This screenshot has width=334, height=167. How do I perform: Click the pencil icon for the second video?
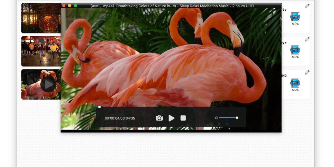[307, 39]
